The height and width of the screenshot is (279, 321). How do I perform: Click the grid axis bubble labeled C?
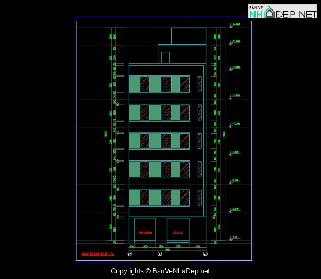130,254
